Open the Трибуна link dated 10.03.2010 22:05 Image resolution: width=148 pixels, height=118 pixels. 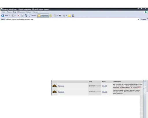(x=61, y=86)
